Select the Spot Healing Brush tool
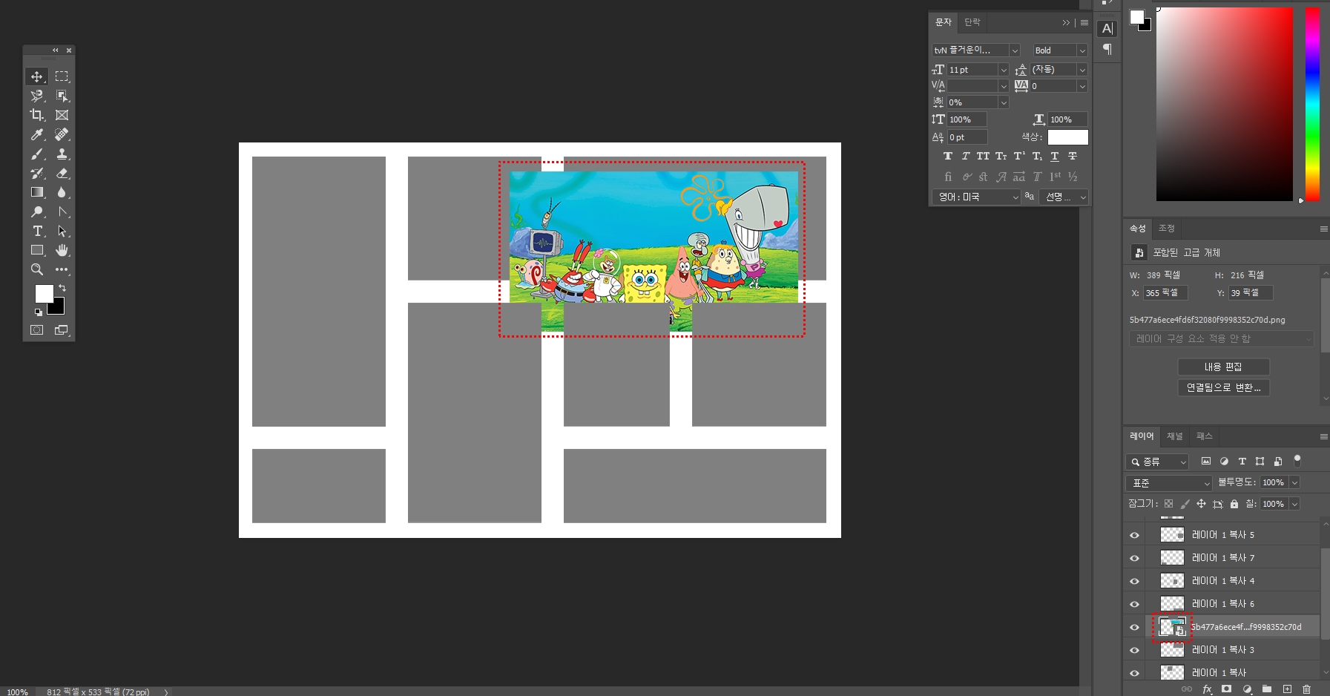 pyautogui.click(x=62, y=134)
